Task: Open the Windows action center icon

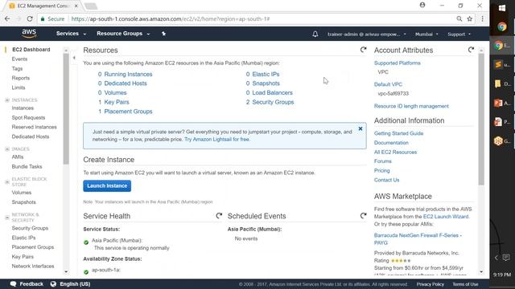Action: (506, 257)
